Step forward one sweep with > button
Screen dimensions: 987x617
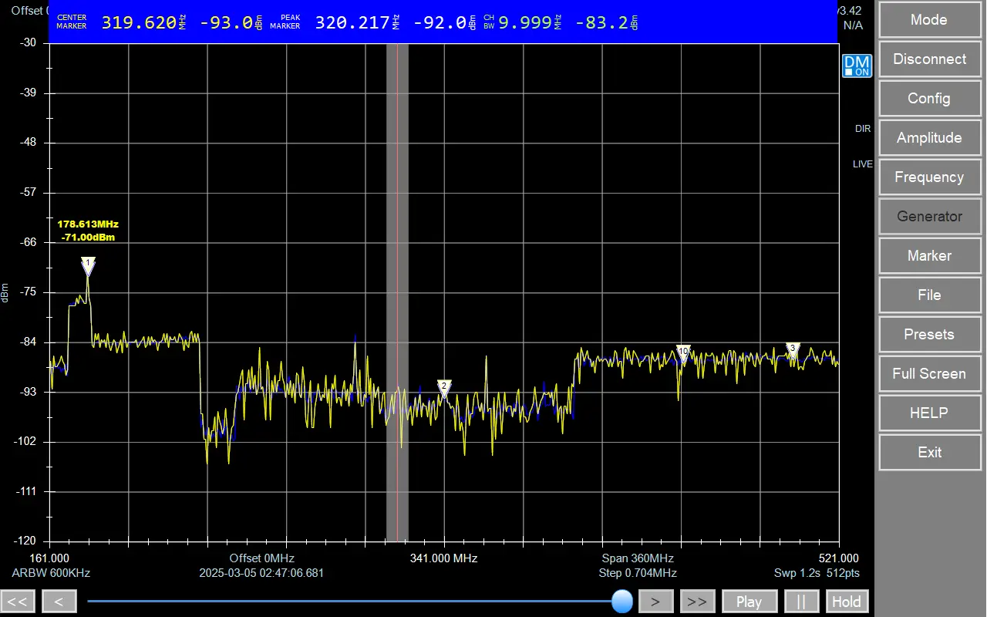656,602
